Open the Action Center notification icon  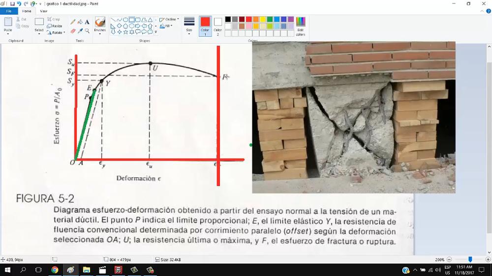point(482,270)
